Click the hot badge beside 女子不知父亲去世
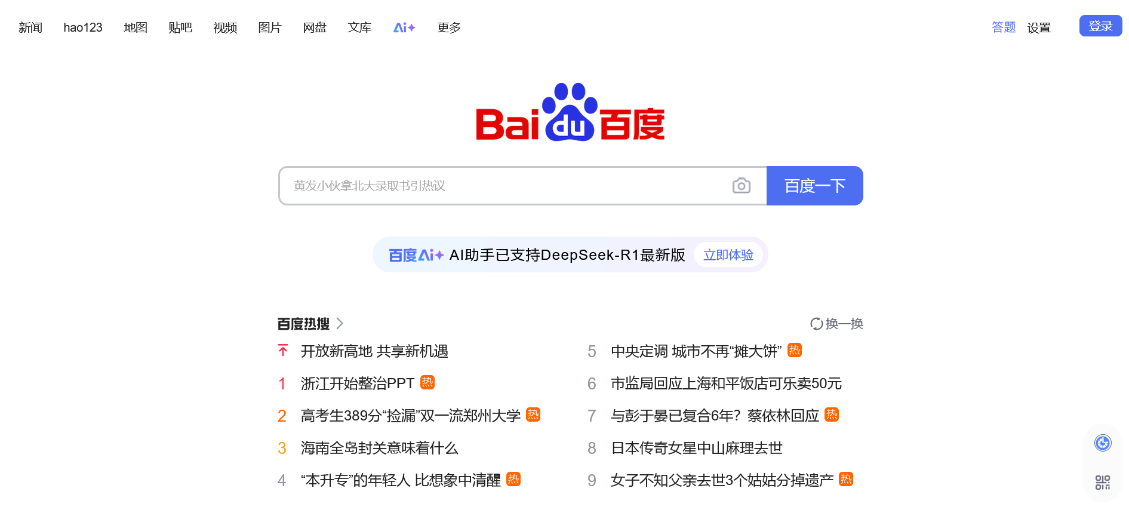The image size is (1129, 522). click(846, 479)
